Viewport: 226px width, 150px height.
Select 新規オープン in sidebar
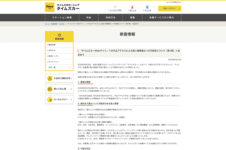pyautogui.click(x=59, y=56)
